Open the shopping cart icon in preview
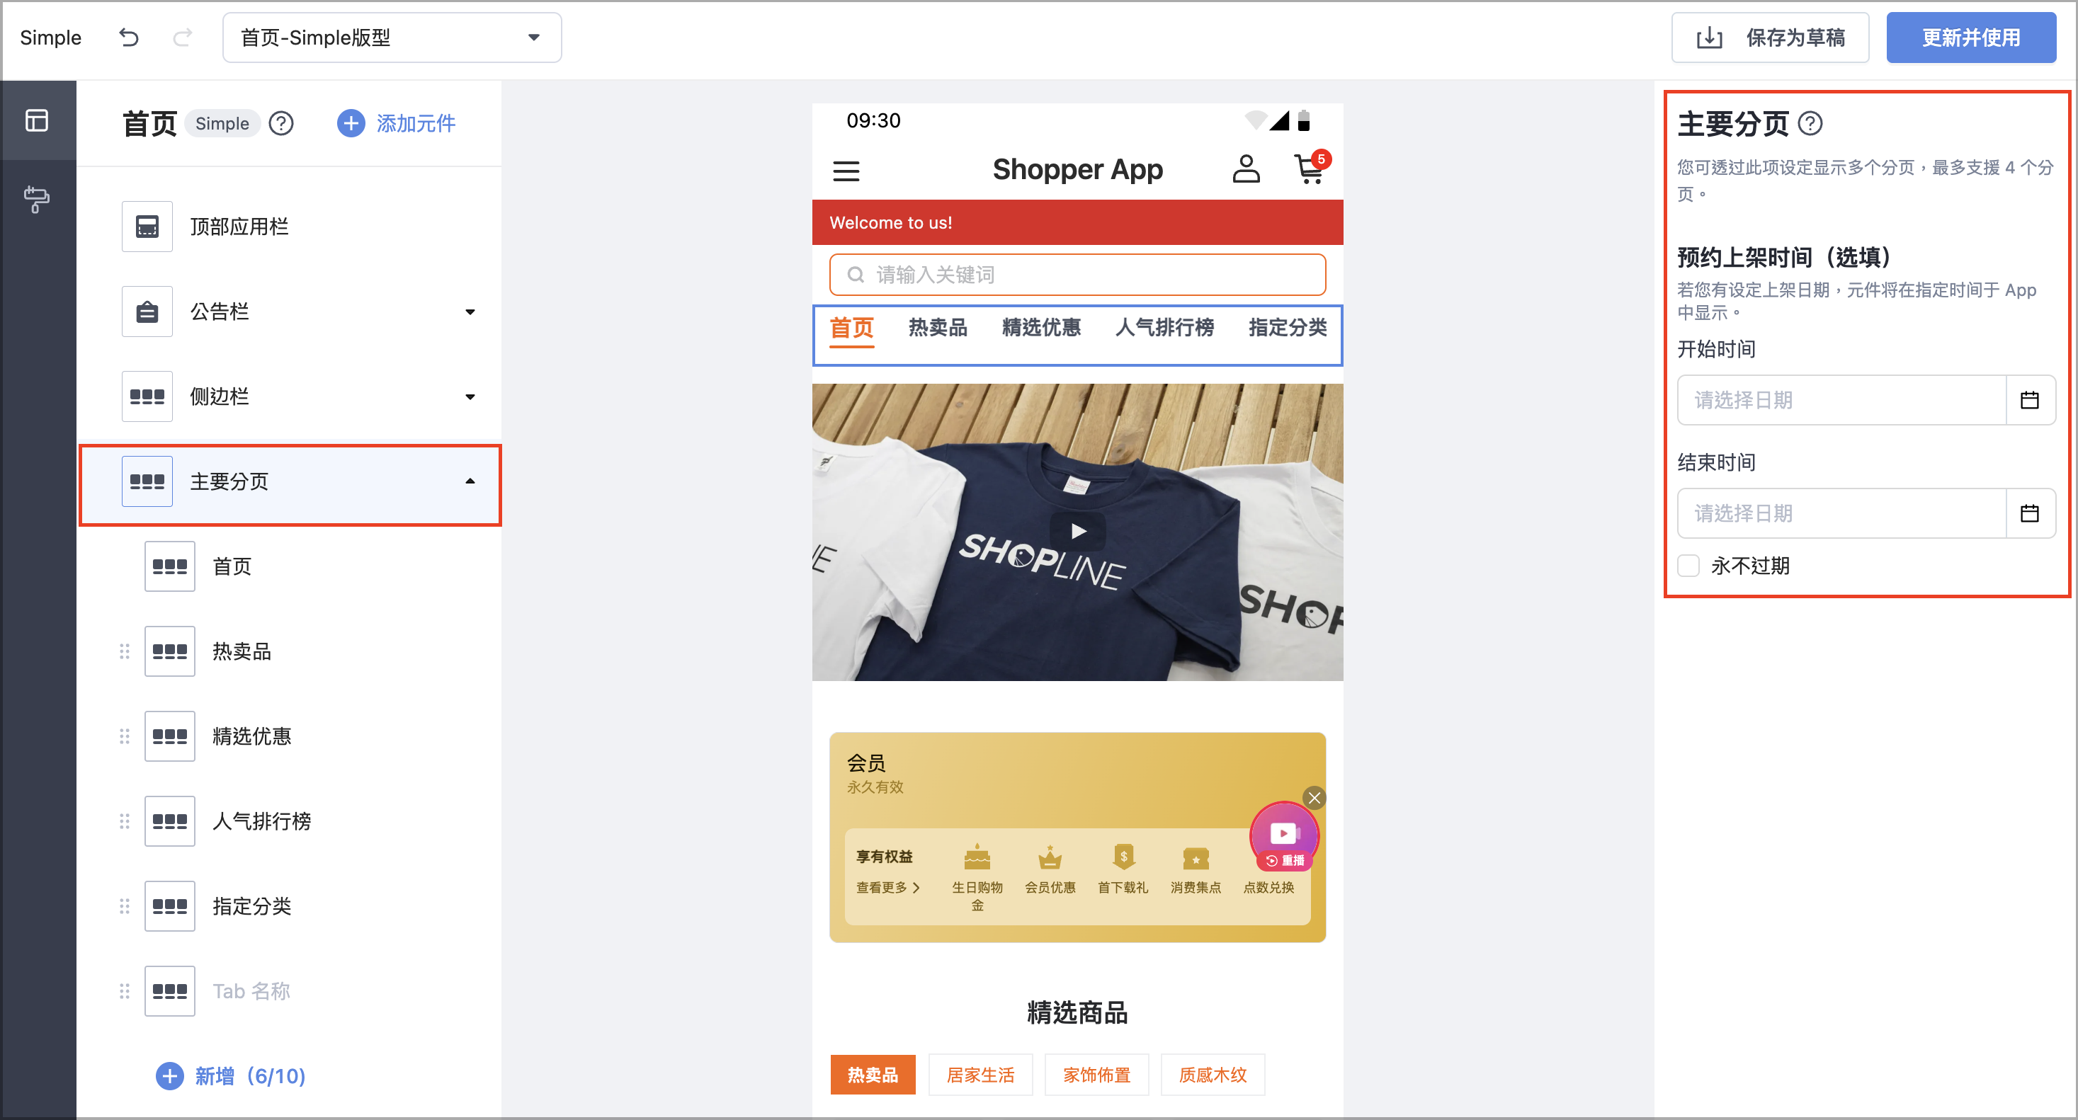This screenshot has width=2078, height=1120. tap(1310, 169)
